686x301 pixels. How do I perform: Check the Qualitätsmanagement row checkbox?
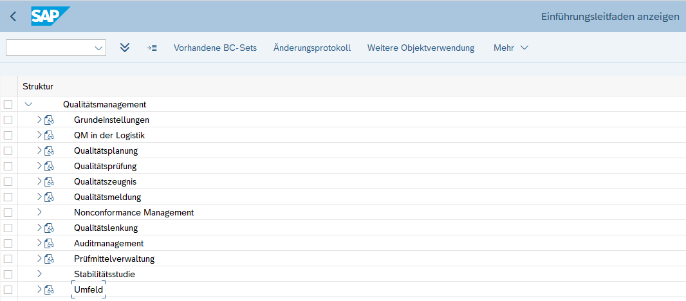click(x=8, y=104)
